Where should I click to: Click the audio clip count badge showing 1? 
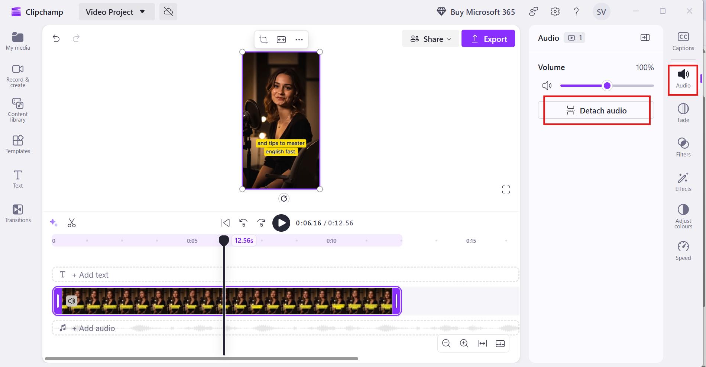[574, 37]
